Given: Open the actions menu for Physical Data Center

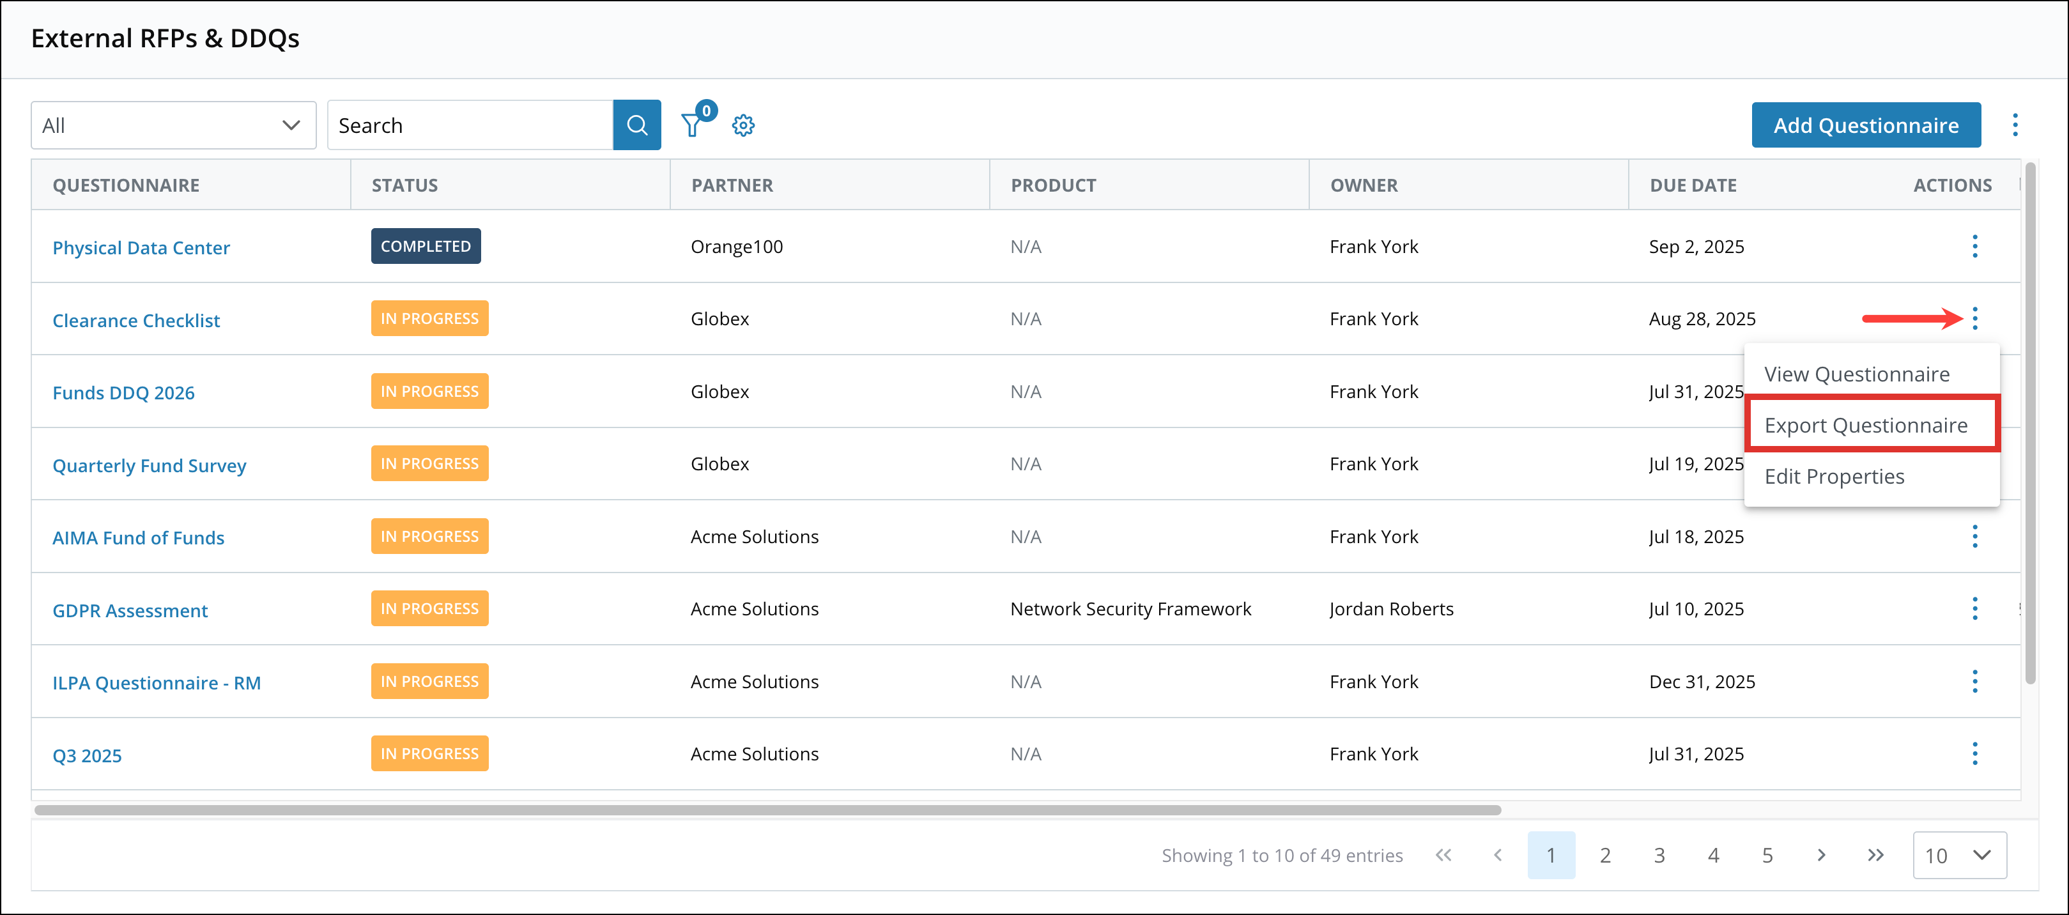Looking at the screenshot, I should 1975,247.
